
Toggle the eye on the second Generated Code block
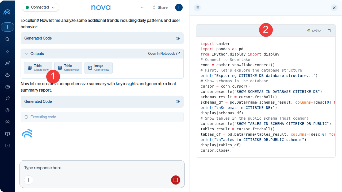(178, 101)
